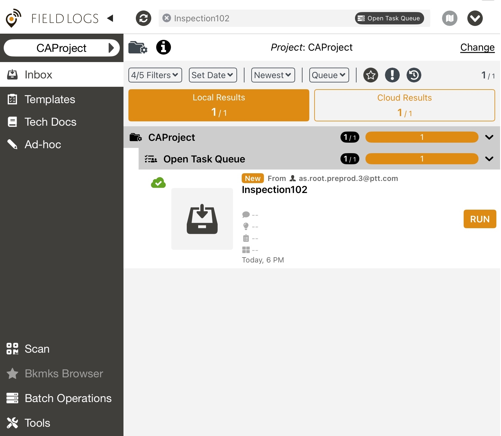Click the sync refresh icon
501x436 pixels.
coord(144,18)
